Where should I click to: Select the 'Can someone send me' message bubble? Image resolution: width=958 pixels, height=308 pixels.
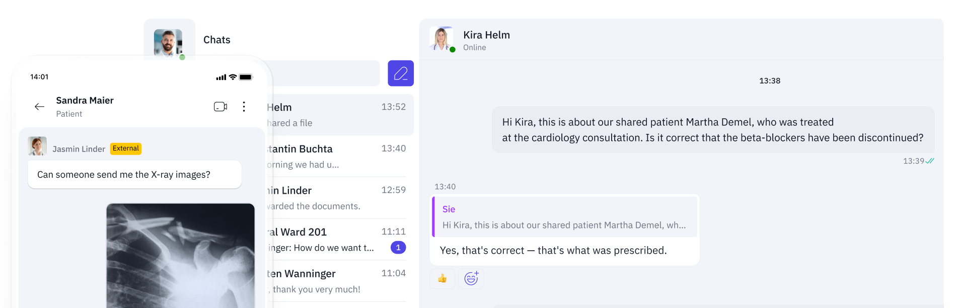134,175
